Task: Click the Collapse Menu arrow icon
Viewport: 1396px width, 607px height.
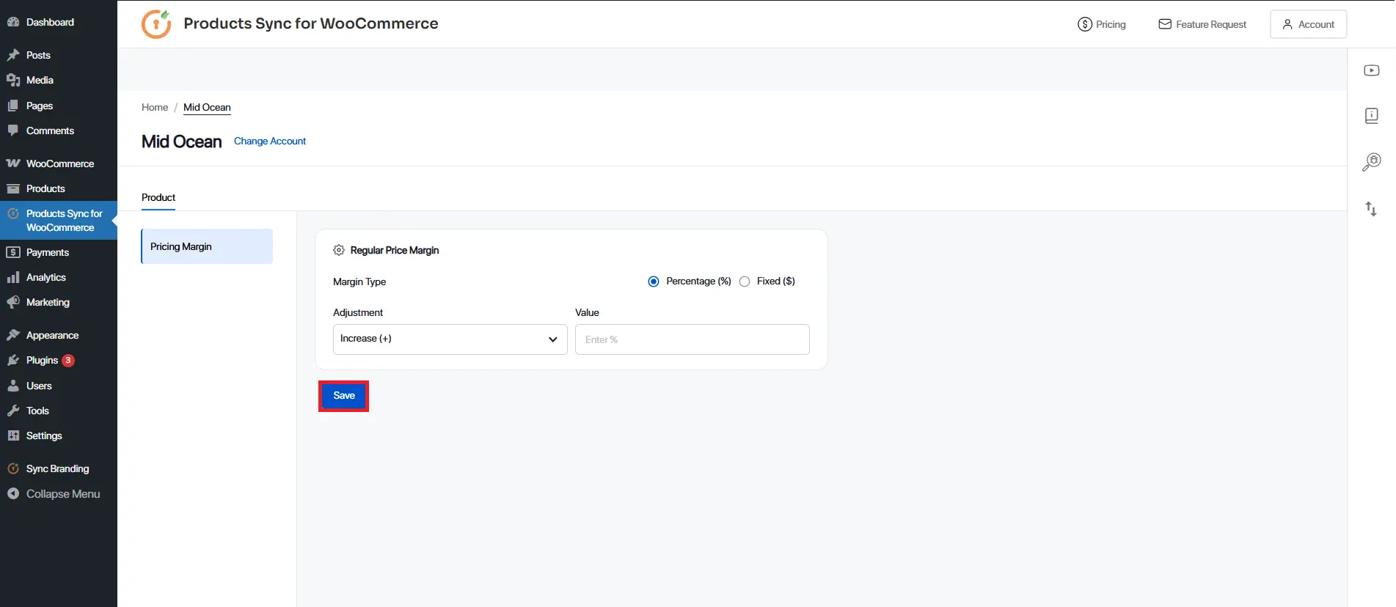Action: click(13, 493)
